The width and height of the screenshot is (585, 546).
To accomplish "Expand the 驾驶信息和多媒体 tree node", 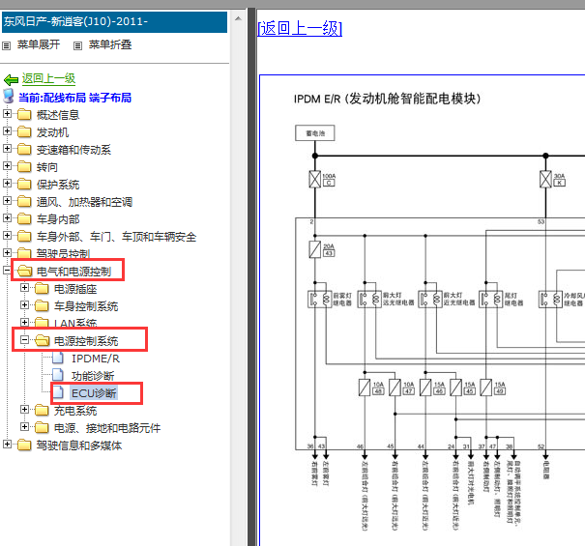I will pos(7,444).
